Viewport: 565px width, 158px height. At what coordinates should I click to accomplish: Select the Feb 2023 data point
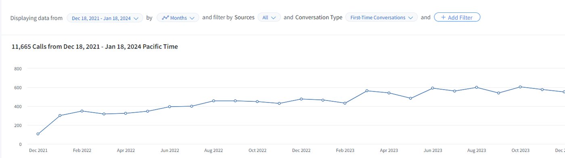point(345,103)
